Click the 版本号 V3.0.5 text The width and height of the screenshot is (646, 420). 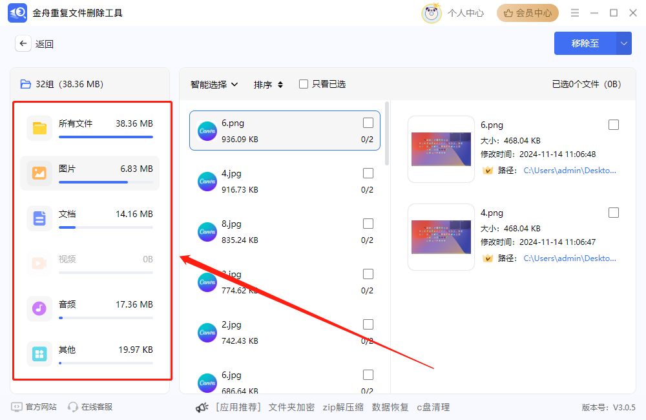[x=609, y=407]
